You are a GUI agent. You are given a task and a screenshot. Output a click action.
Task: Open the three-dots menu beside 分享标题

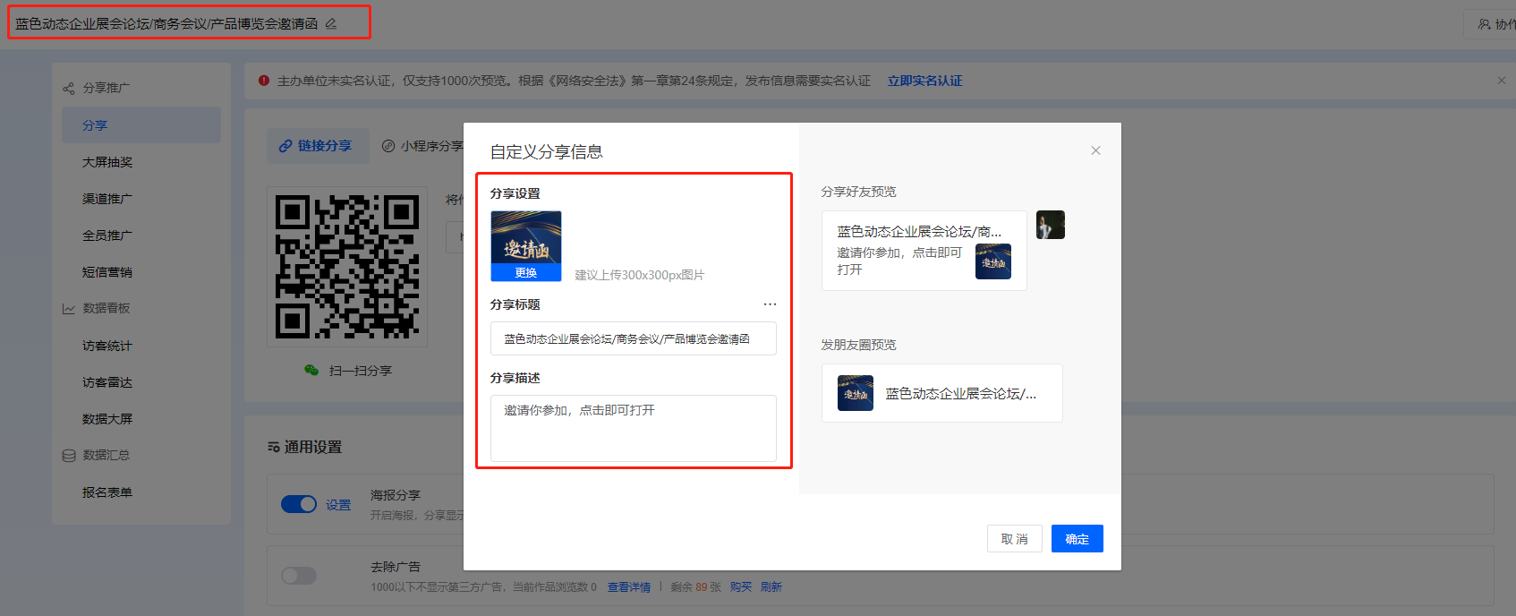(x=770, y=304)
